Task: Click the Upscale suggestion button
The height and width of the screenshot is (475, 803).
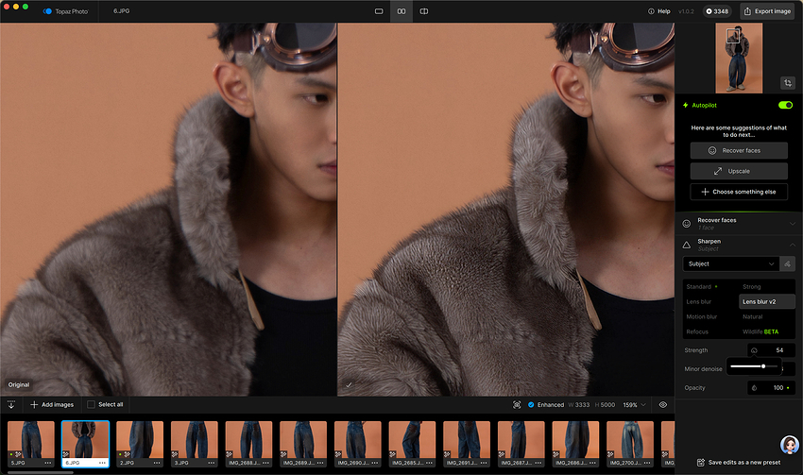Action: 738,171
